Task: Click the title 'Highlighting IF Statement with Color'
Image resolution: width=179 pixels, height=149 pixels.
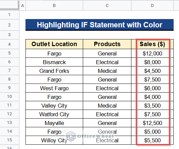Action: tap(100, 25)
